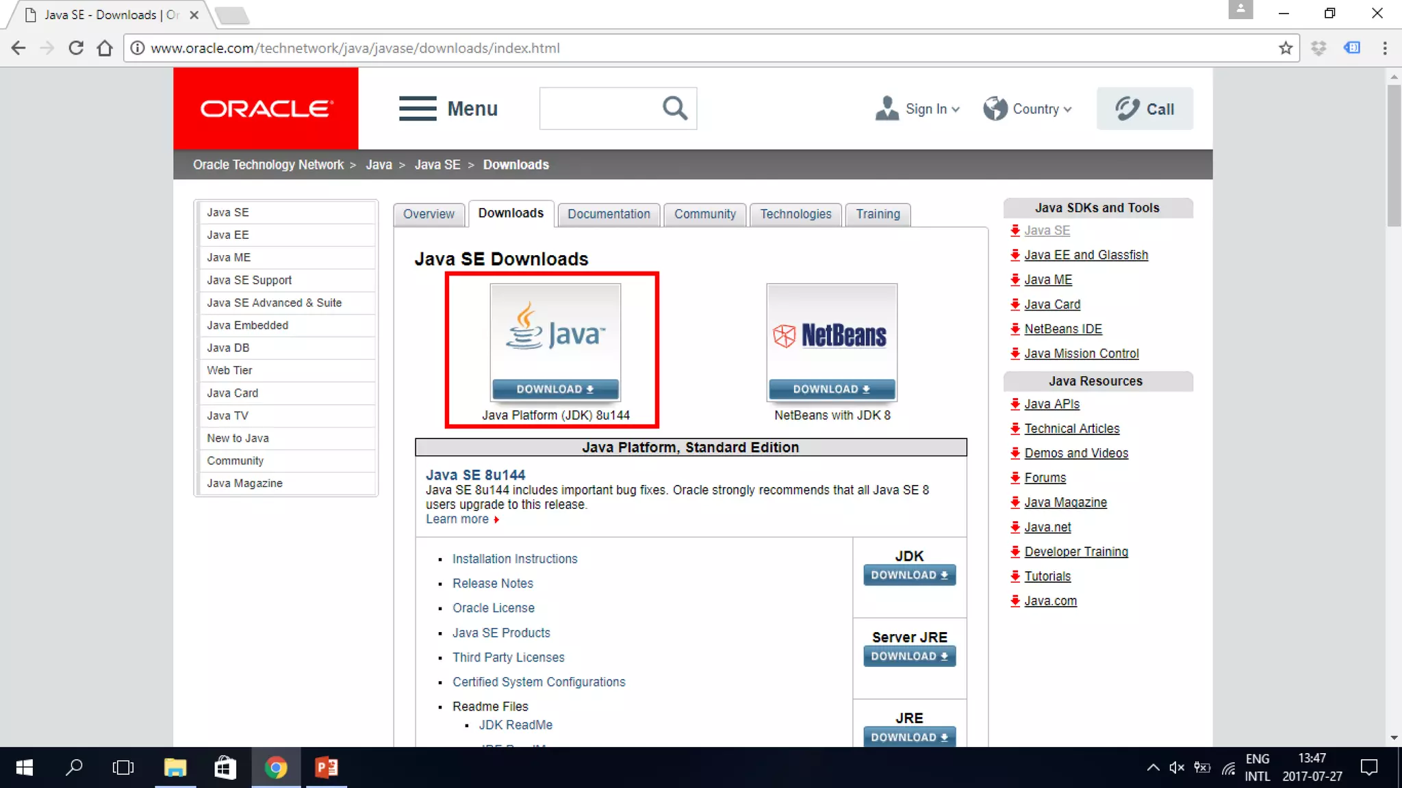The width and height of the screenshot is (1402, 788).
Task: Bookmark page with star icon
Action: [1286, 48]
